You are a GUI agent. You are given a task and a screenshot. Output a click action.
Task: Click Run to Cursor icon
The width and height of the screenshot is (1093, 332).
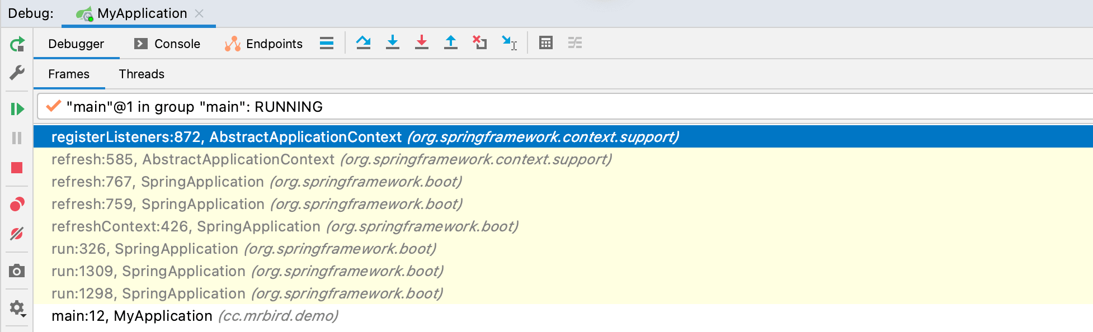tap(509, 42)
